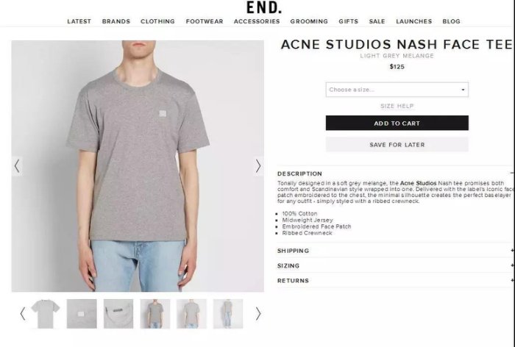515x347 pixels.
Task: Click the END. logo at top
Action: pyautogui.click(x=263, y=7)
